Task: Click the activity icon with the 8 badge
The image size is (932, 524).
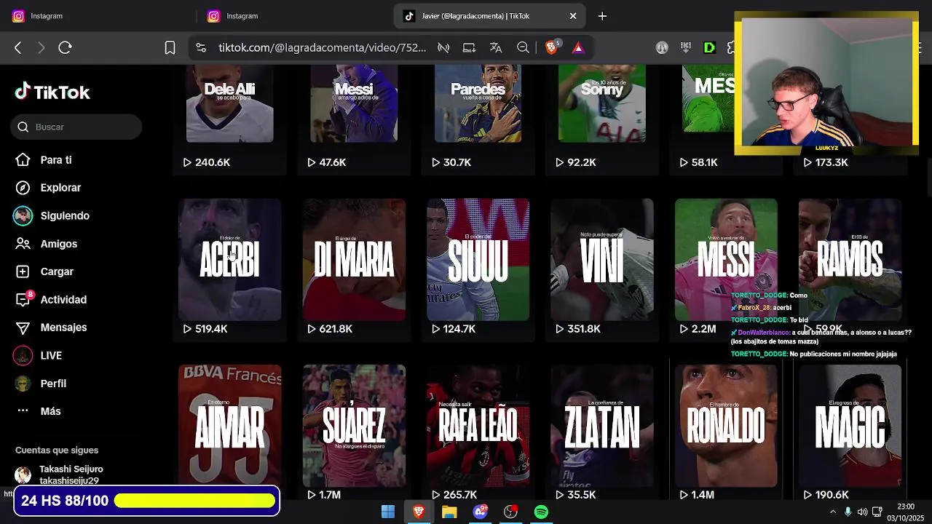Action: coord(24,298)
